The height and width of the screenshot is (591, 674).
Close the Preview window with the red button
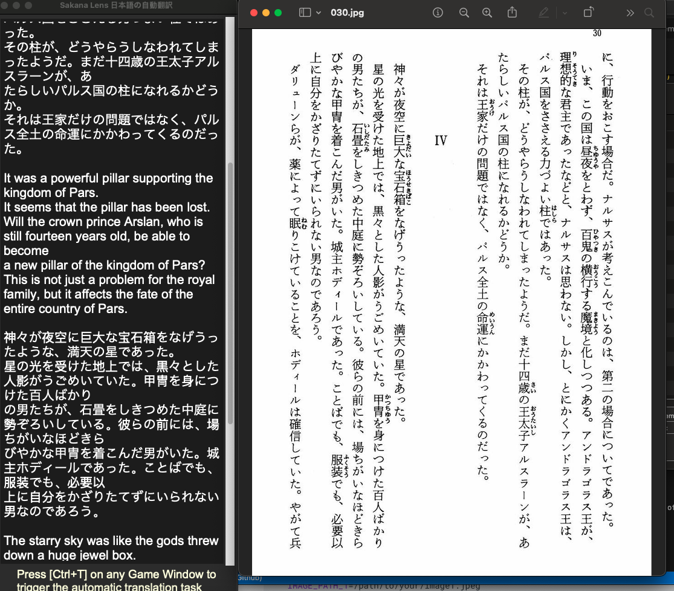point(254,13)
